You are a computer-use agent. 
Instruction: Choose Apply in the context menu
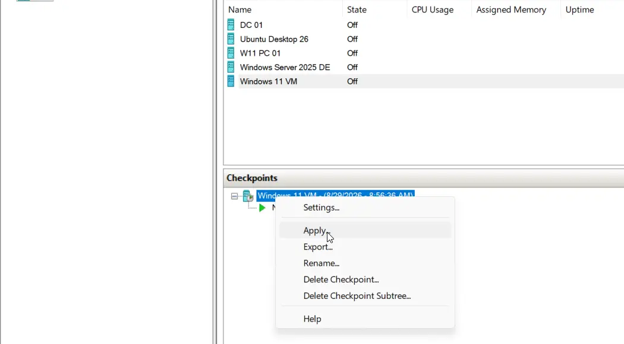(x=365, y=230)
